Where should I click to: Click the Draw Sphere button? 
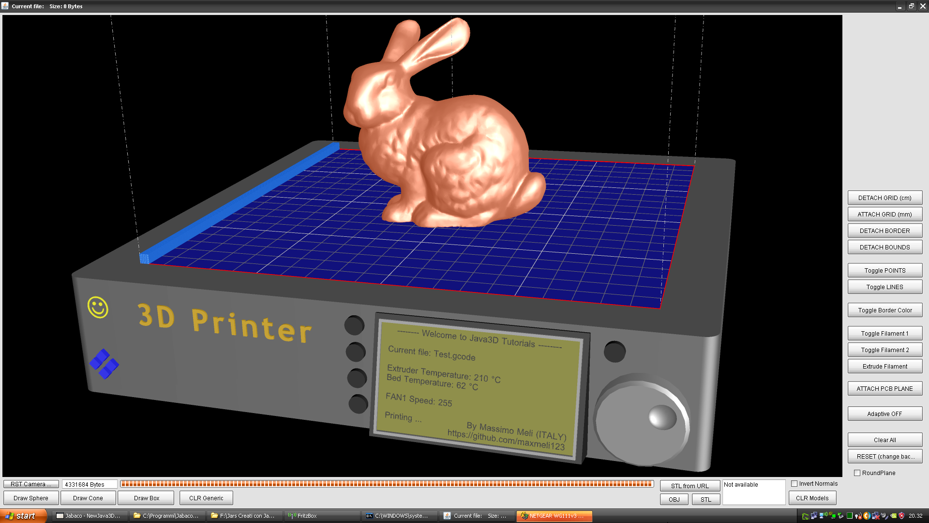coord(31,498)
